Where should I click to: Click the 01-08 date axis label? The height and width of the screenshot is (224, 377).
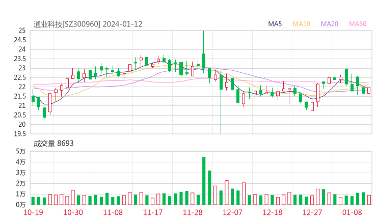click(x=352, y=212)
